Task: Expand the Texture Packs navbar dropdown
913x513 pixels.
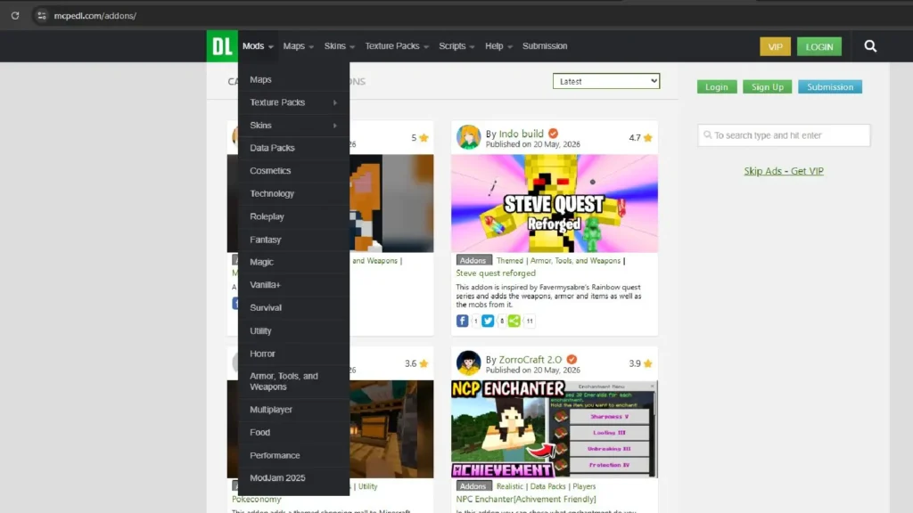Action: 397,46
